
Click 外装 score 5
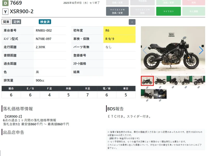pyautogui.click(x=68, y=95)
